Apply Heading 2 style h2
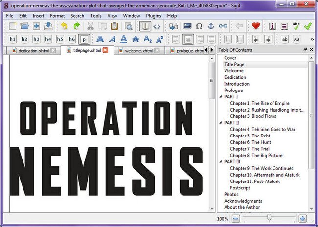The image size is (318, 227). [x=24, y=39]
